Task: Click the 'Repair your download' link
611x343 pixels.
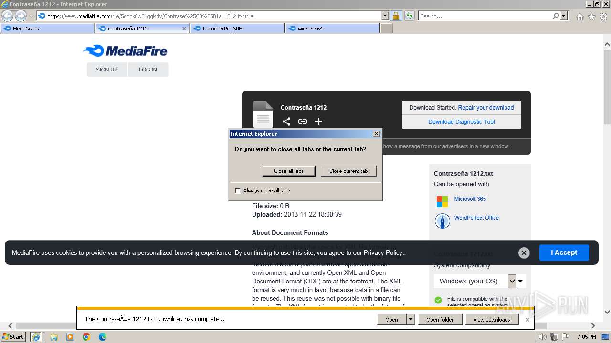Action: [x=486, y=108]
